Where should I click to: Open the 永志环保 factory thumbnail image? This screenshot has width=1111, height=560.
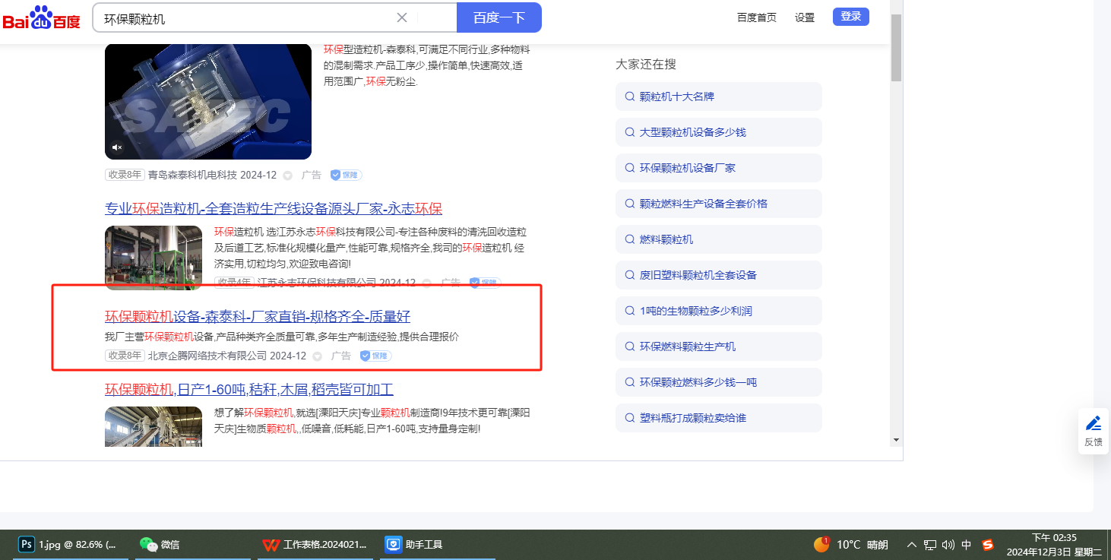coord(154,258)
